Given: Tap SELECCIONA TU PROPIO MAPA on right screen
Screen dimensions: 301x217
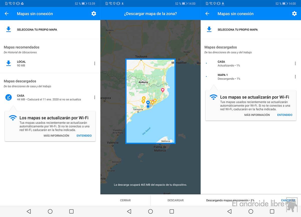Looking at the screenshot, I should pos(238,30).
